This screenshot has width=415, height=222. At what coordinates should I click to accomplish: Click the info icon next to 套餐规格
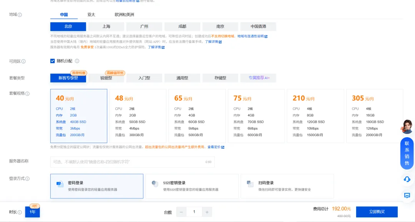[x=27, y=94]
